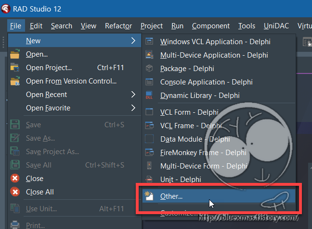Create Console Application - Delphi
This screenshot has width=312, height=229.
(219, 82)
